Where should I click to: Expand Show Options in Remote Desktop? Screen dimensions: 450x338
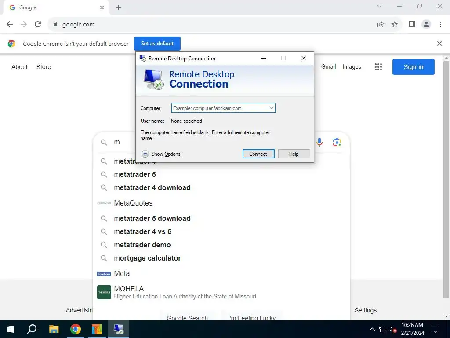pos(161,154)
